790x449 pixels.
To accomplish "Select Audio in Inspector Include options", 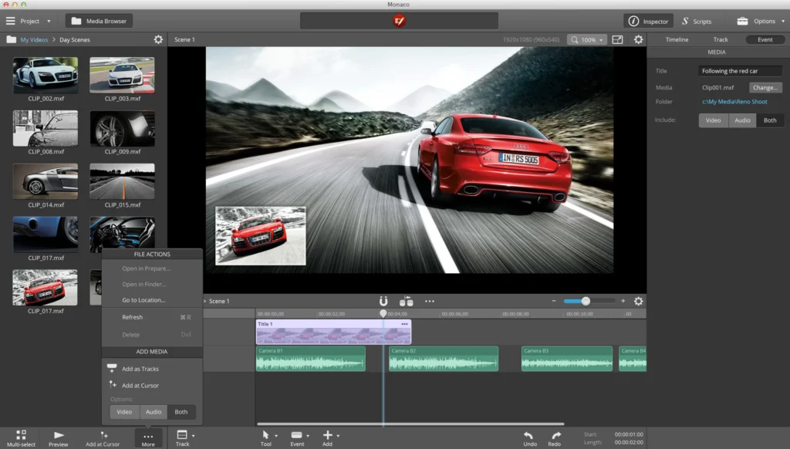I will click(x=742, y=120).
